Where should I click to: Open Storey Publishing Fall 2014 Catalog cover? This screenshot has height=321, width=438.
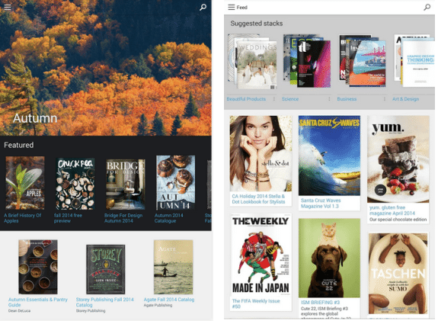pyautogui.click(x=106, y=269)
